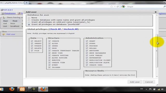Open the XAMPP taskbar icon
The height and width of the screenshot is (93, 166).
pos(22,89)
